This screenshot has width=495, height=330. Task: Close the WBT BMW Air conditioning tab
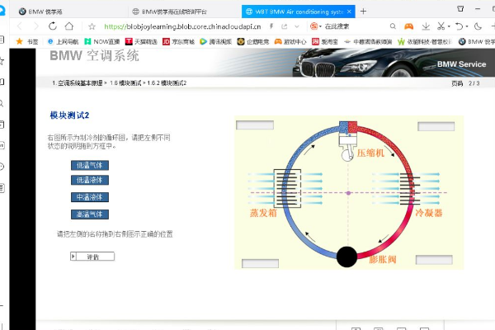click(349, 12)
